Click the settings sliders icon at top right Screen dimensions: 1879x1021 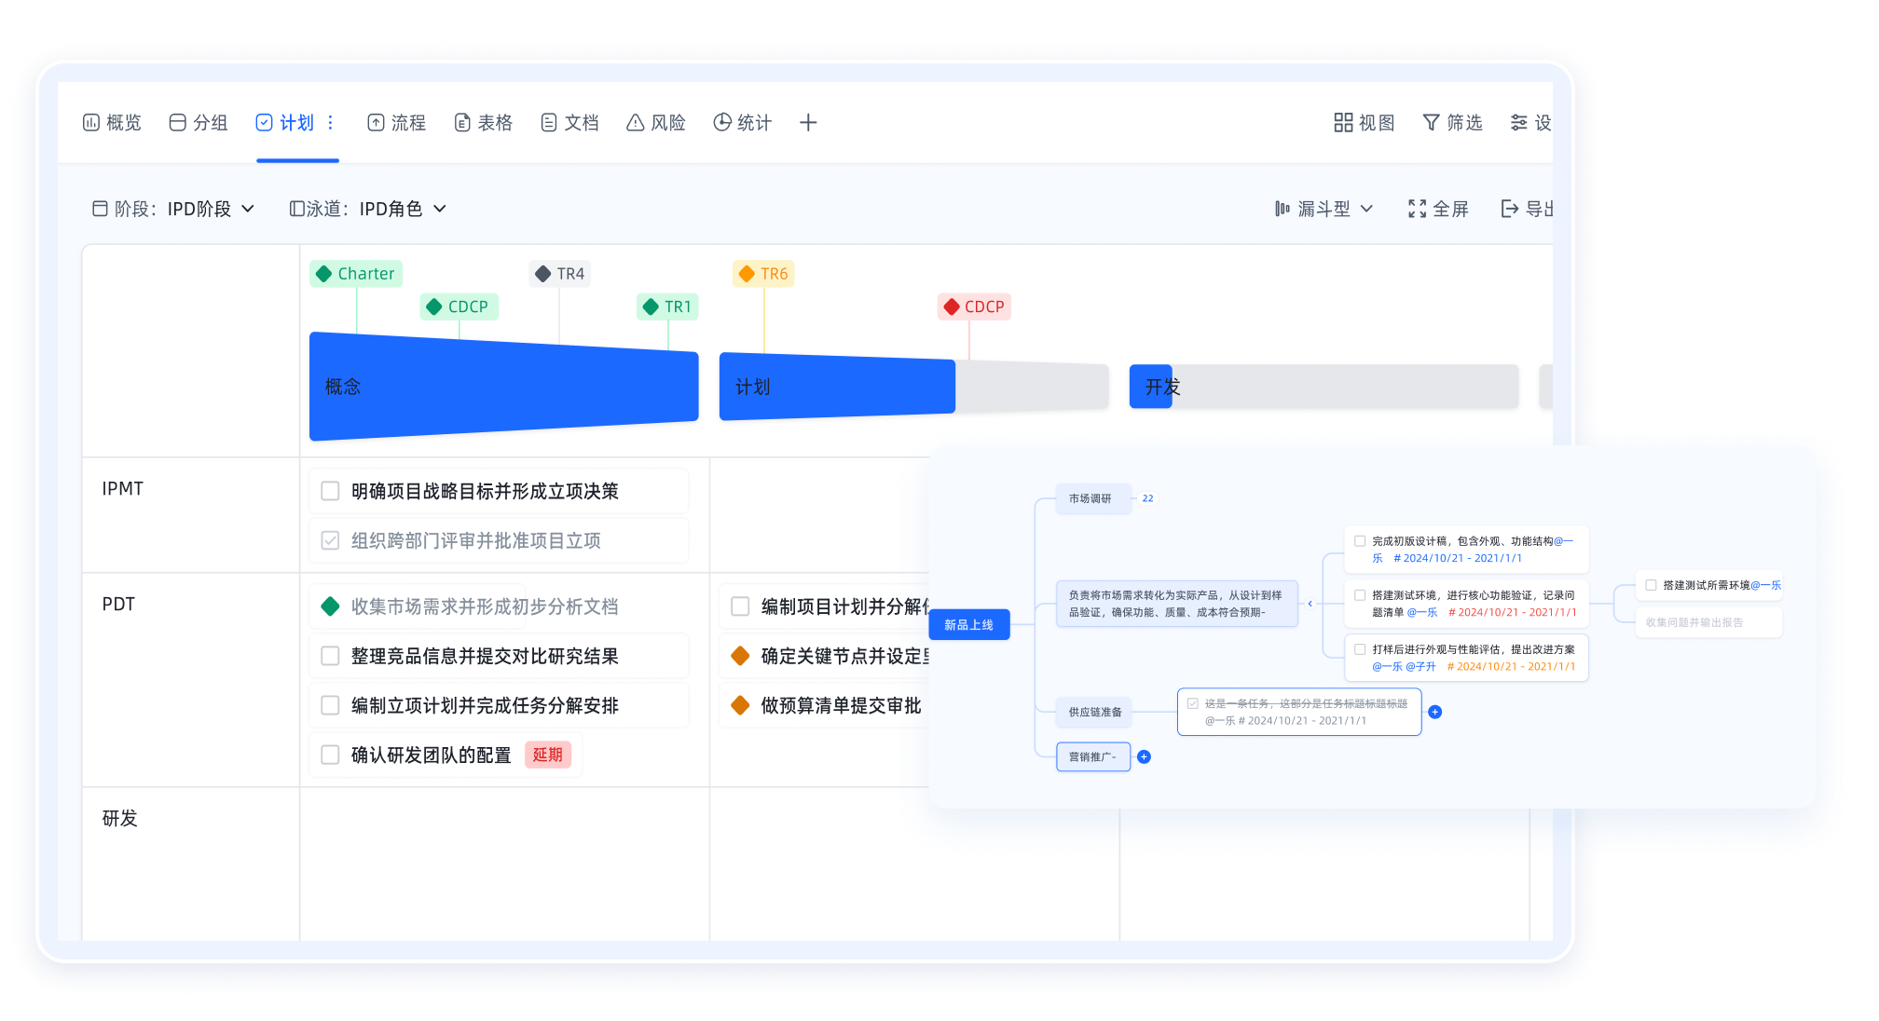click(1519, 123)
